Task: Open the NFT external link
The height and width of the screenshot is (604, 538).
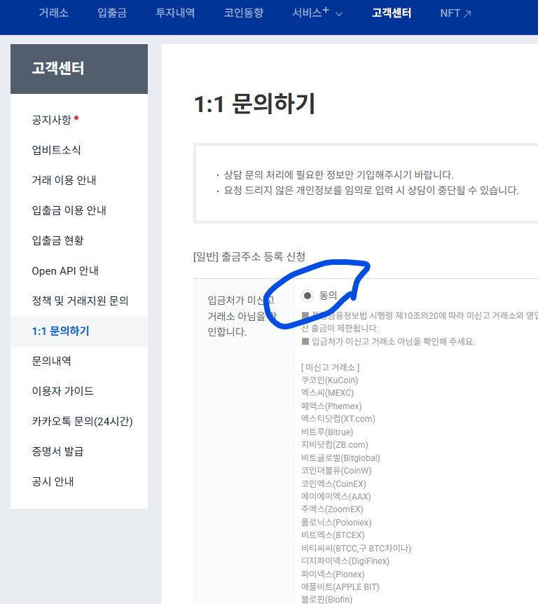Action: point(455,13)
